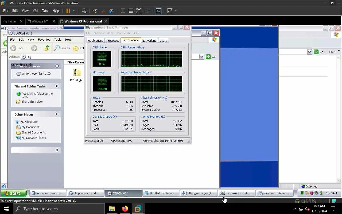Click the Back button in CDROM window
Viewport: 342px width, 214px height.
point(17,48)
